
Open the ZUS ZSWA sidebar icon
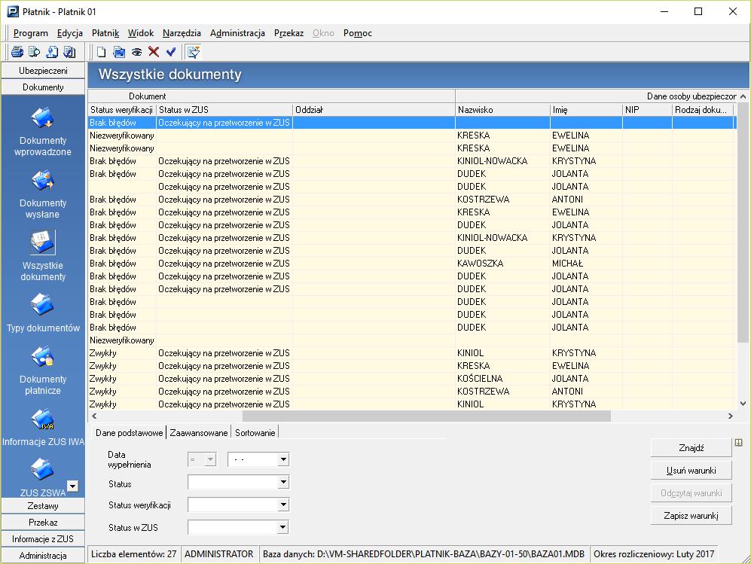(x=43, y=470)
